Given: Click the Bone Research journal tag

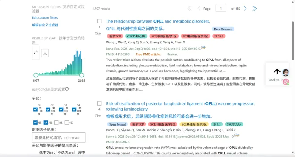Looking at the screenshot, I should pyautogui.click(x=223, y=29).
